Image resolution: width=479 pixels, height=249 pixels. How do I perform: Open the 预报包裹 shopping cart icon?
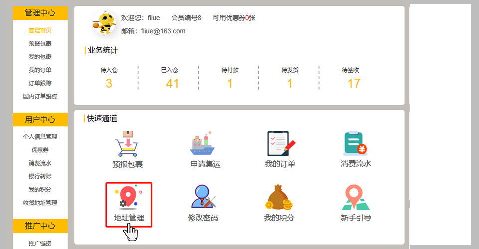pos(126,143)
